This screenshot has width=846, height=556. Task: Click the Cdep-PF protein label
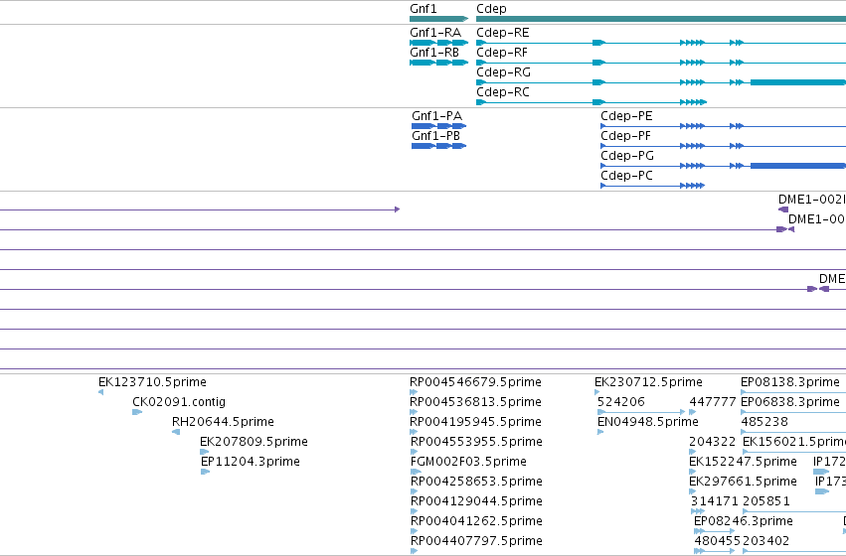click(x=626, y=136)
